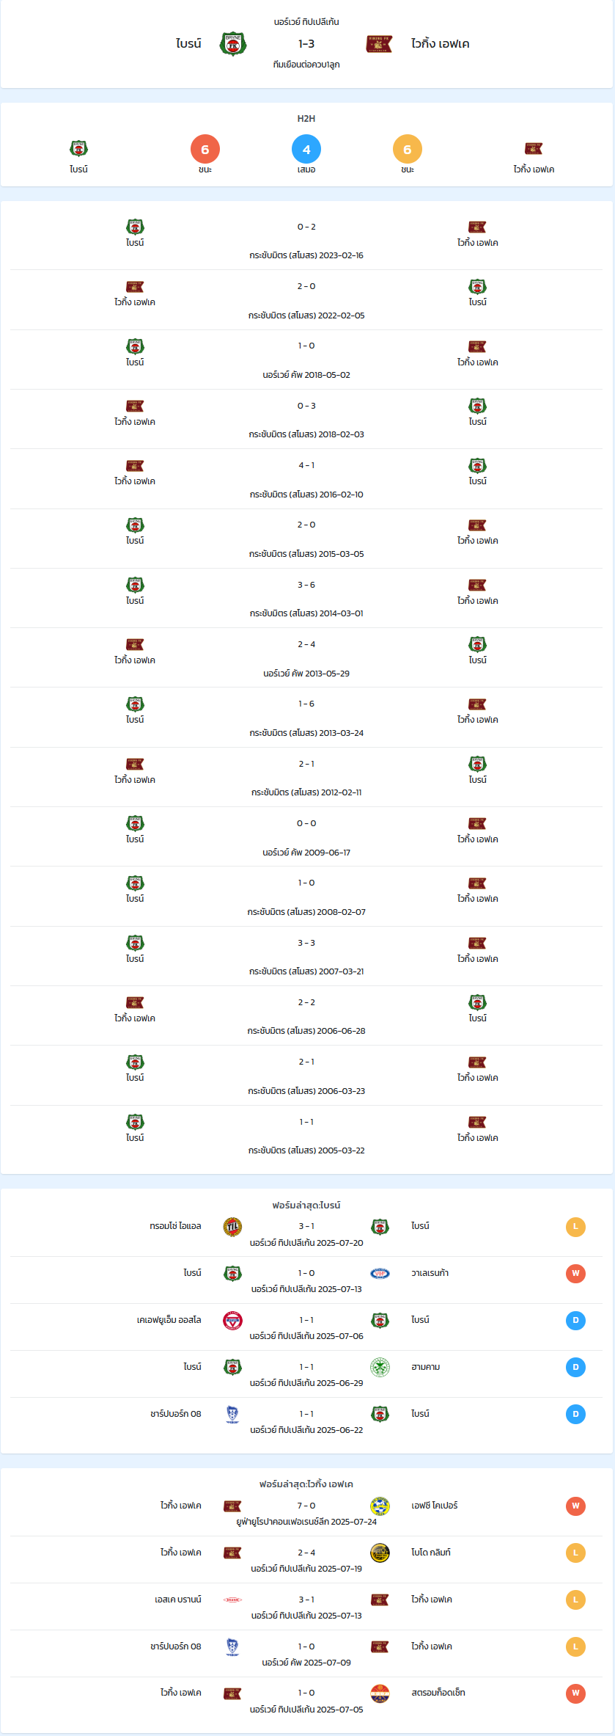The image size is (615, 1736).
Task: Click the Tromsø IL club logo
Action: point(232,1227)
